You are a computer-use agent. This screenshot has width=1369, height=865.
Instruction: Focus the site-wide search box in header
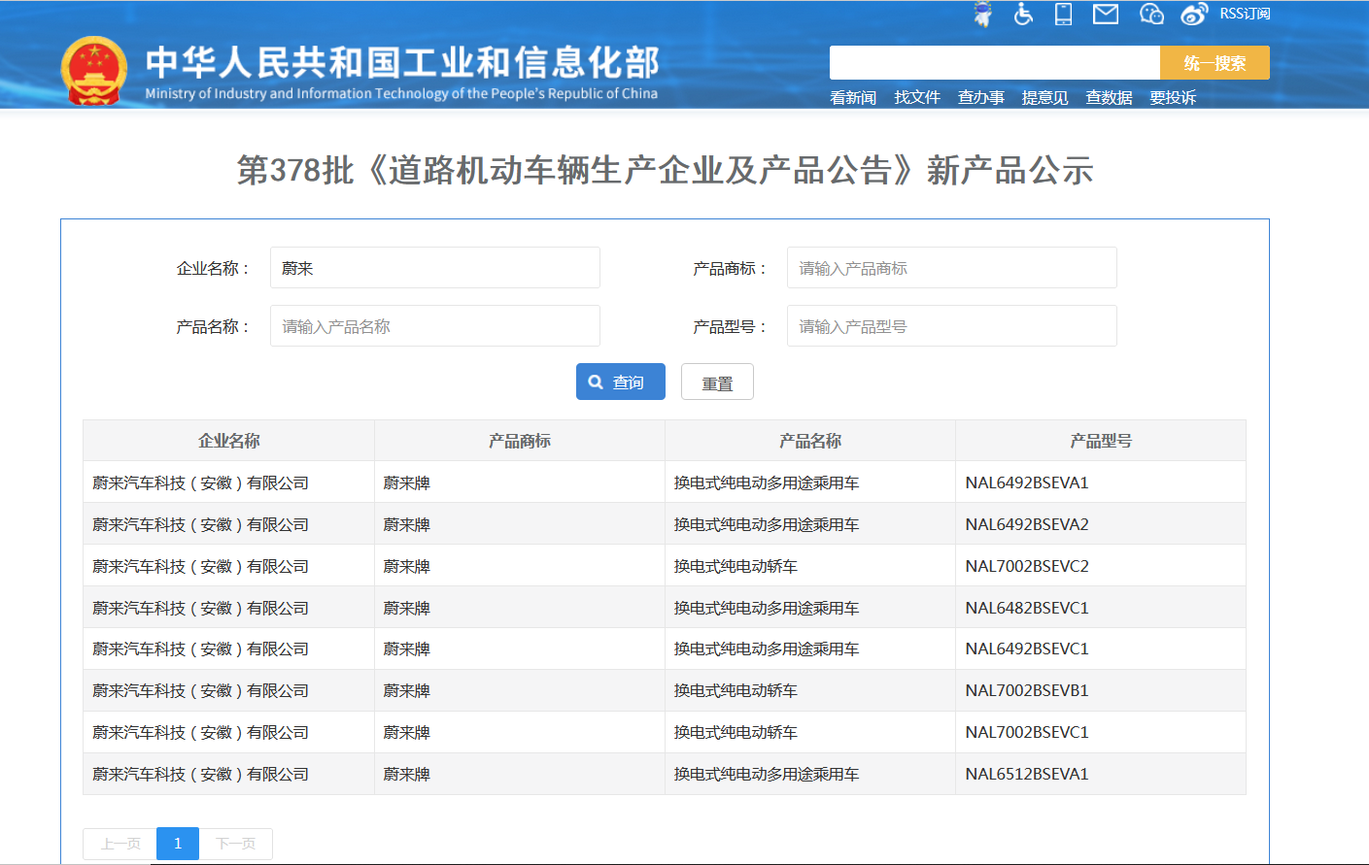[995, 63]
